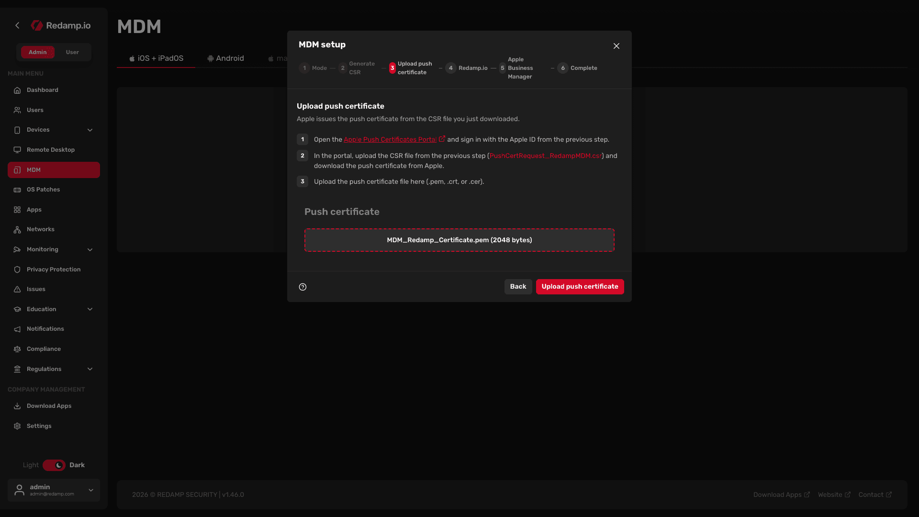919x517 pixels.
Task: Click the footer Download Apps link
Action: pos(782,495)
